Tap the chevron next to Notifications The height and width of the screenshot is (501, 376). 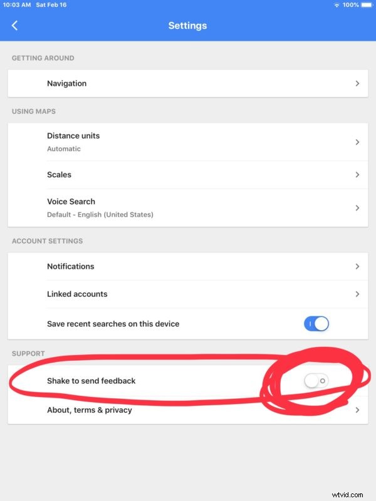click(x=357, y=266)
